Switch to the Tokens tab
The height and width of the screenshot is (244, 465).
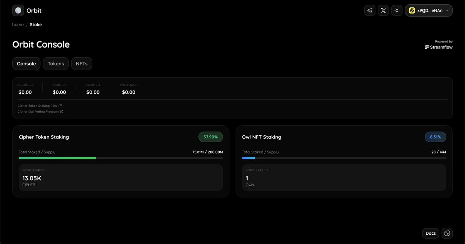[56, 63]
